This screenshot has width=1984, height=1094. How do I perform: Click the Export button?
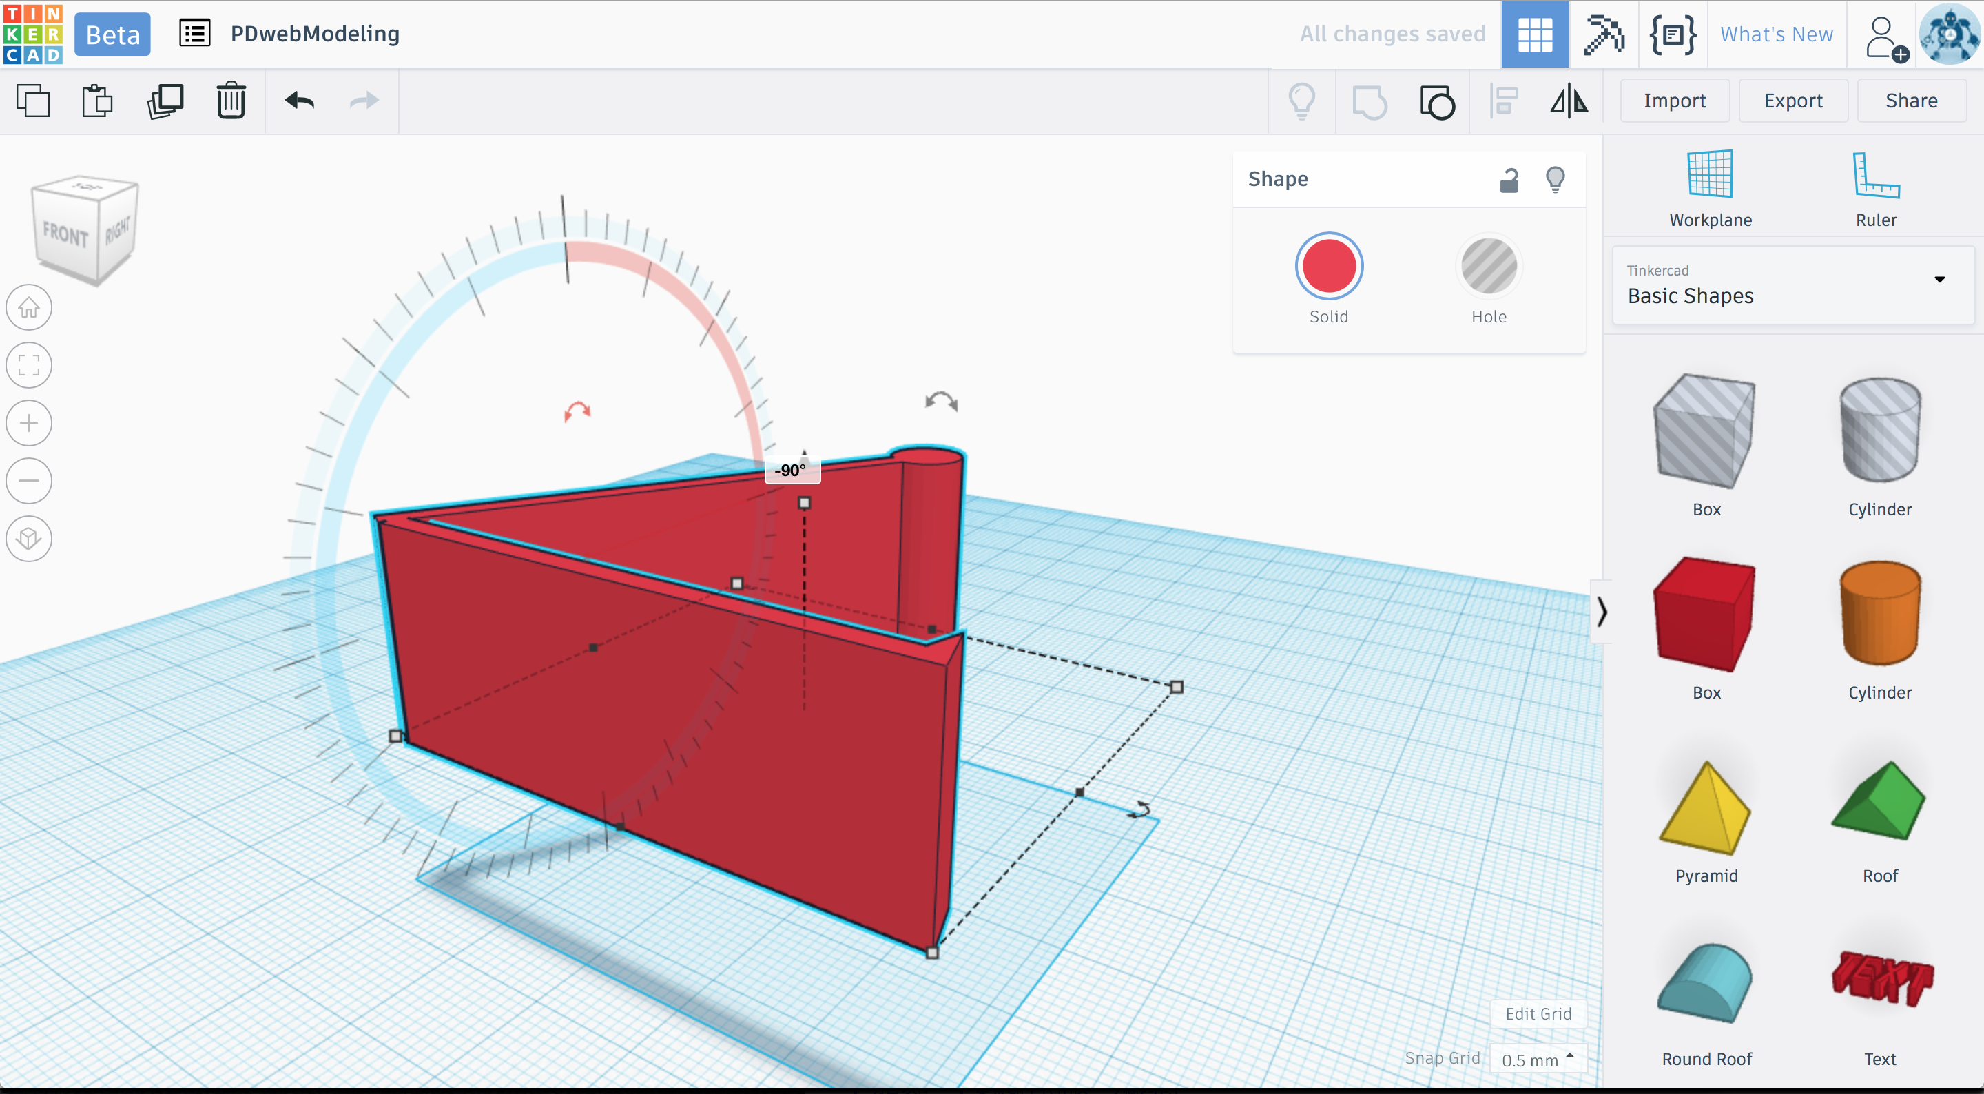point(1793,101)
